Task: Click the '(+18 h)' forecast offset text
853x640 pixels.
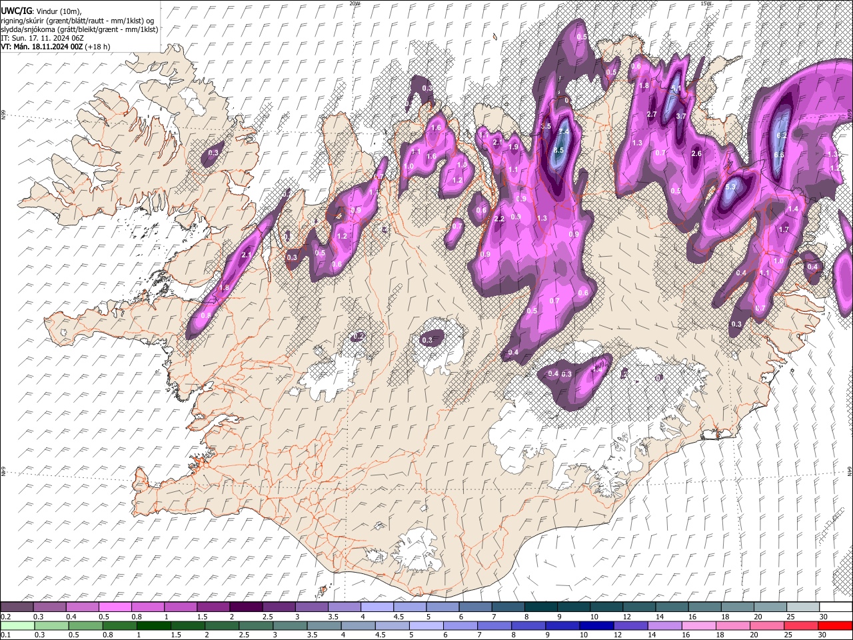Action: [97, 47]
